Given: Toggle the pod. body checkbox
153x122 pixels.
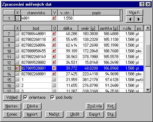Looking at the screenshot, I should tap(52, 97).
